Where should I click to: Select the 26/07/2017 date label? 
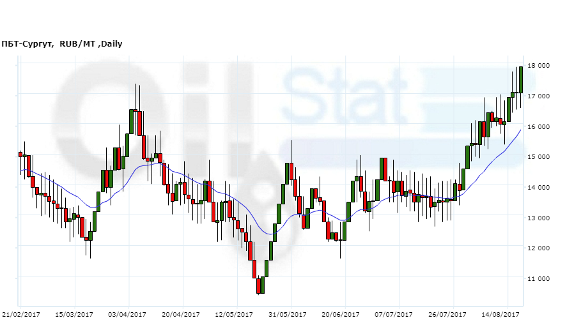tap(447, 315)
